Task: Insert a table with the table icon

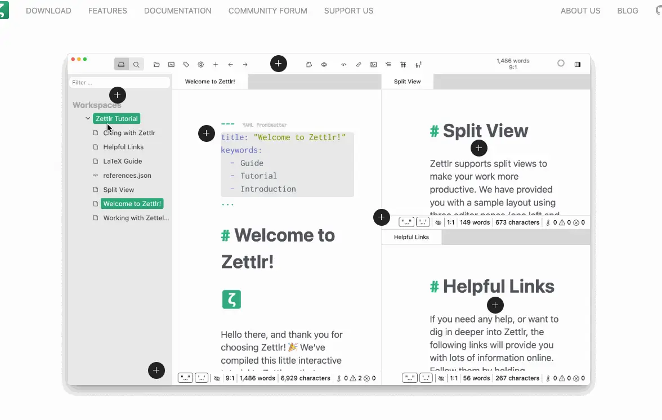Action: [403, 64]
